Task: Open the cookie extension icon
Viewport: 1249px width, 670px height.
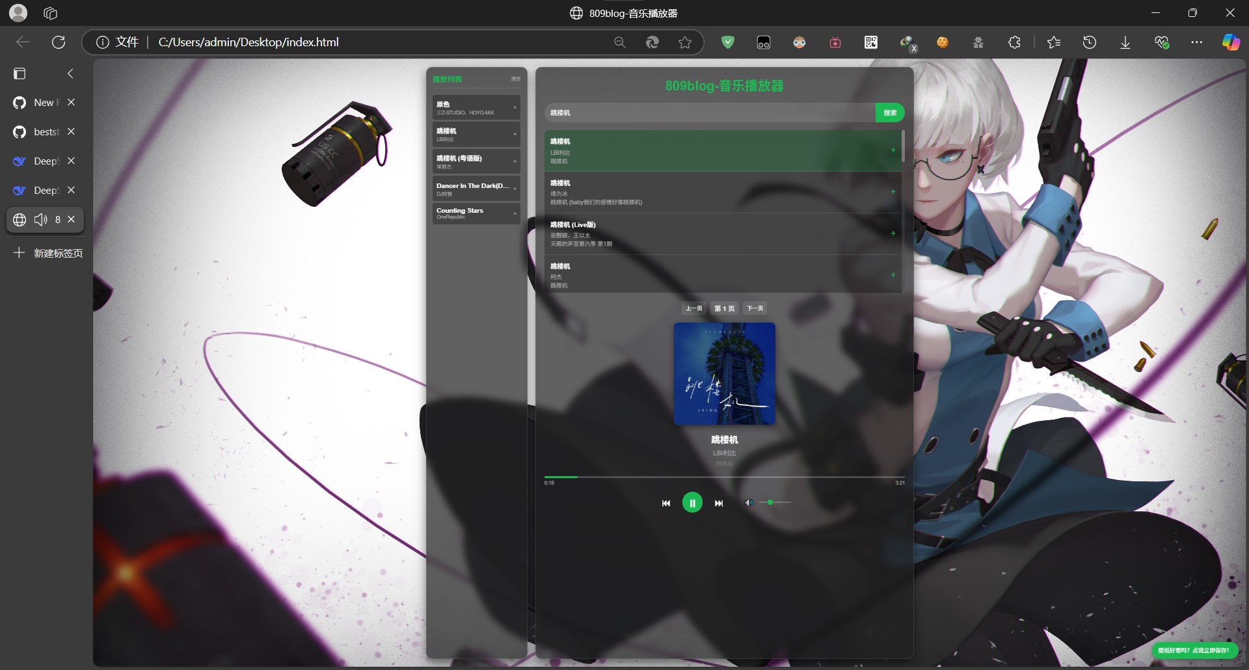Action: (x=943, y=42)
